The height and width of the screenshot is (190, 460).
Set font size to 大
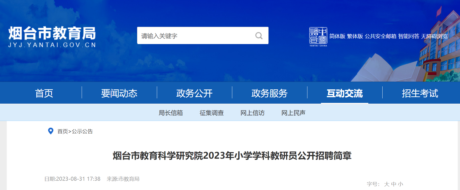coord(387,184)
